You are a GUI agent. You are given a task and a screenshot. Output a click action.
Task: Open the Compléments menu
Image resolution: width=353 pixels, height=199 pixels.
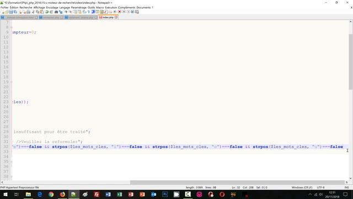tap(126, 7)
